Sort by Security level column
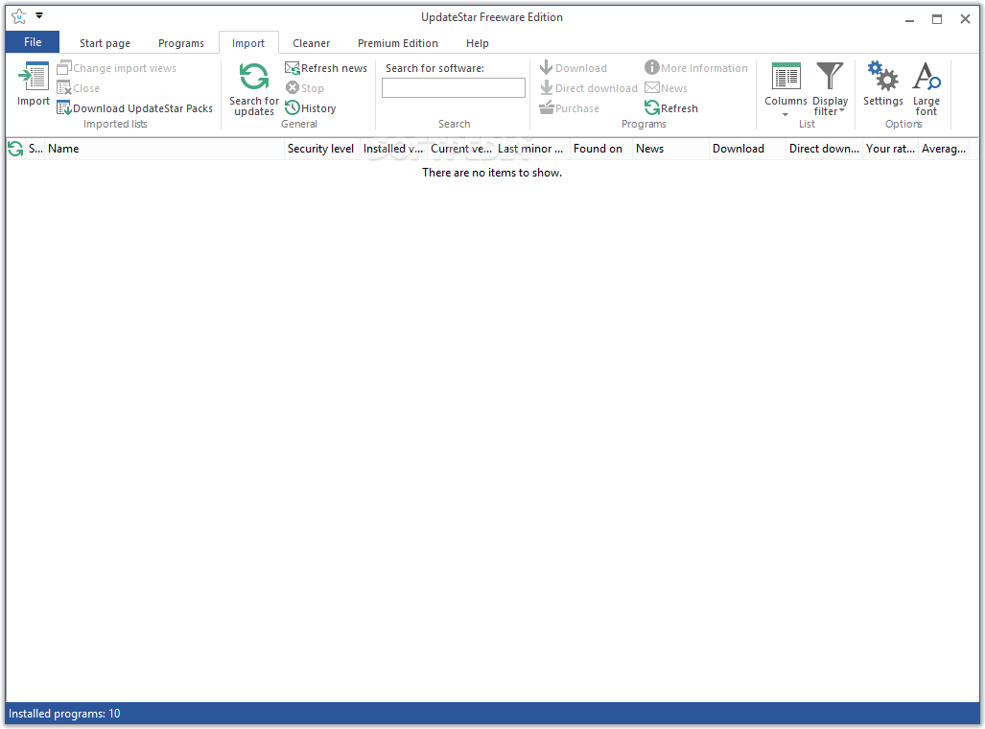 pos(321,149)
